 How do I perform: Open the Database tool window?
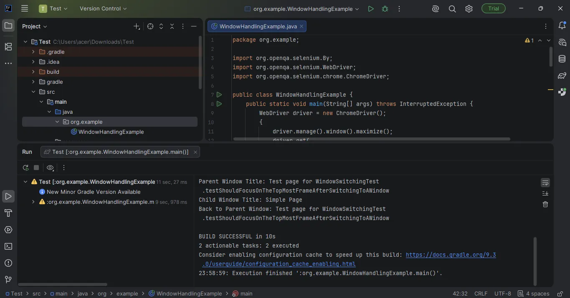point(562,59)
